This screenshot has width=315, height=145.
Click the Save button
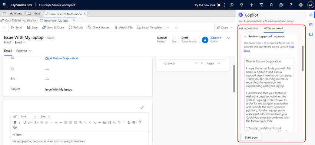[32, 27]
